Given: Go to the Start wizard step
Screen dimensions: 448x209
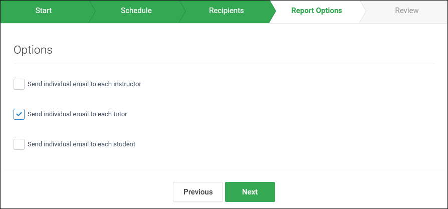Looking at the screenshot, I should 44,11.
